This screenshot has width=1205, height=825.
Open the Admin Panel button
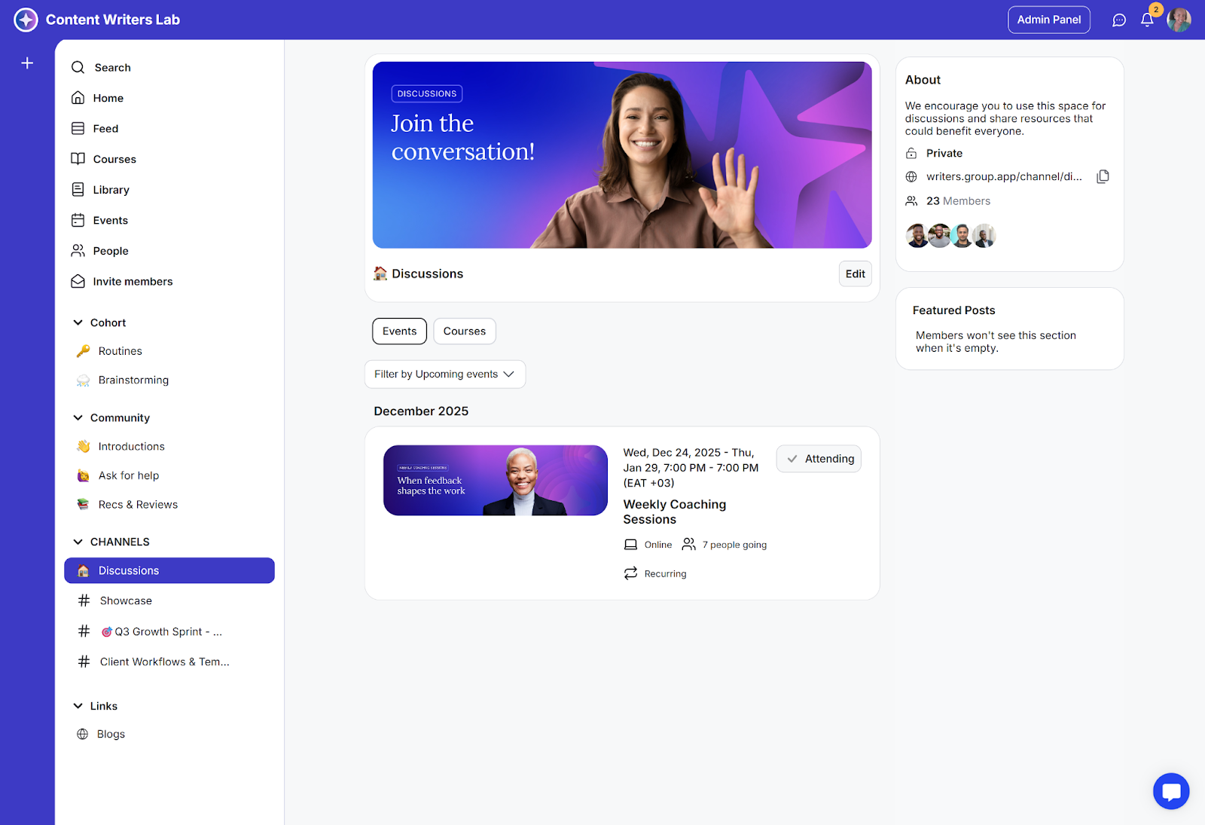click(x=1049, y=20)
